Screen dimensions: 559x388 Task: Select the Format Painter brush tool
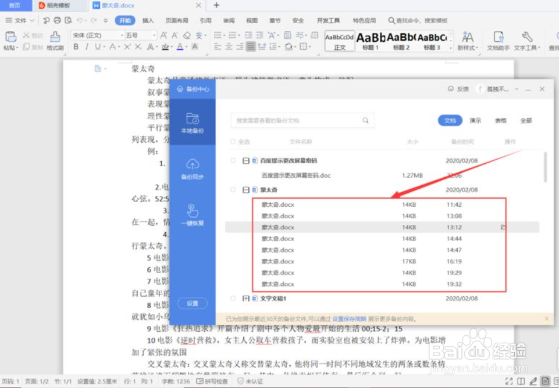click(x=55, y=37)
